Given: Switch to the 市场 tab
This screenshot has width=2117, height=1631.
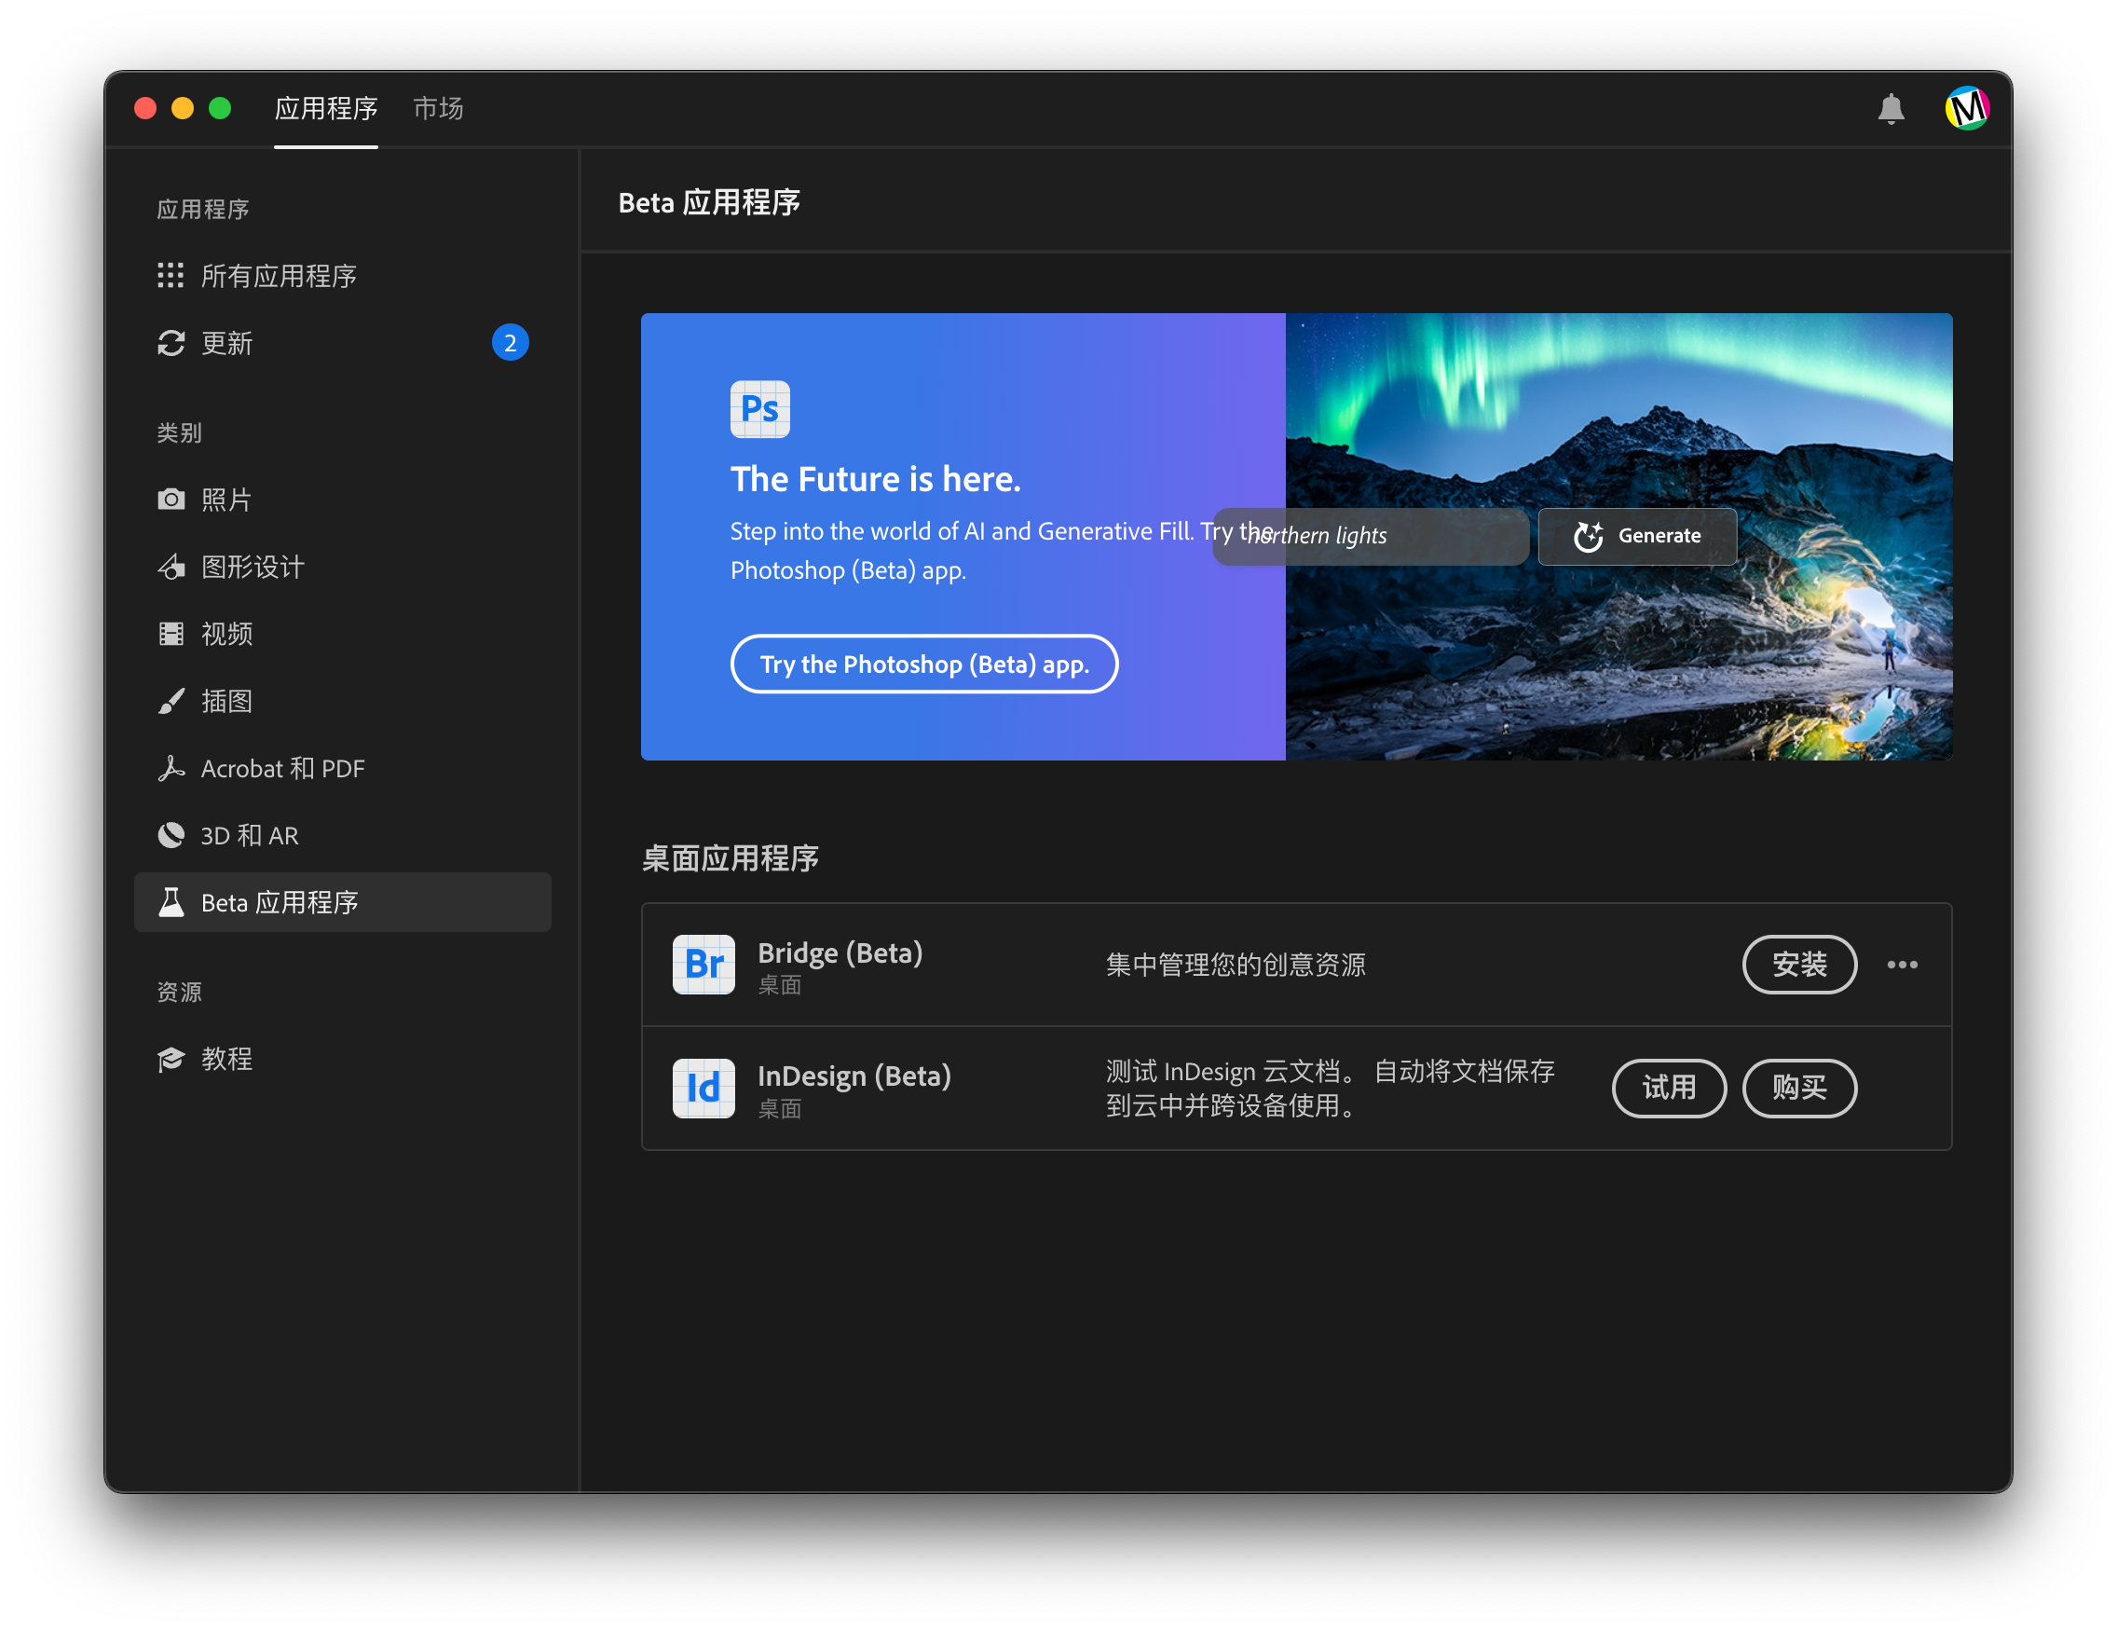Looking at the screenshot, I should (437, 109).
